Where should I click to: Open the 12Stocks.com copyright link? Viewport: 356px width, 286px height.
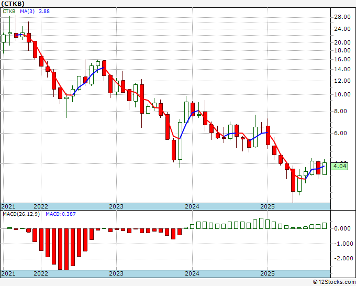[334, 282]
